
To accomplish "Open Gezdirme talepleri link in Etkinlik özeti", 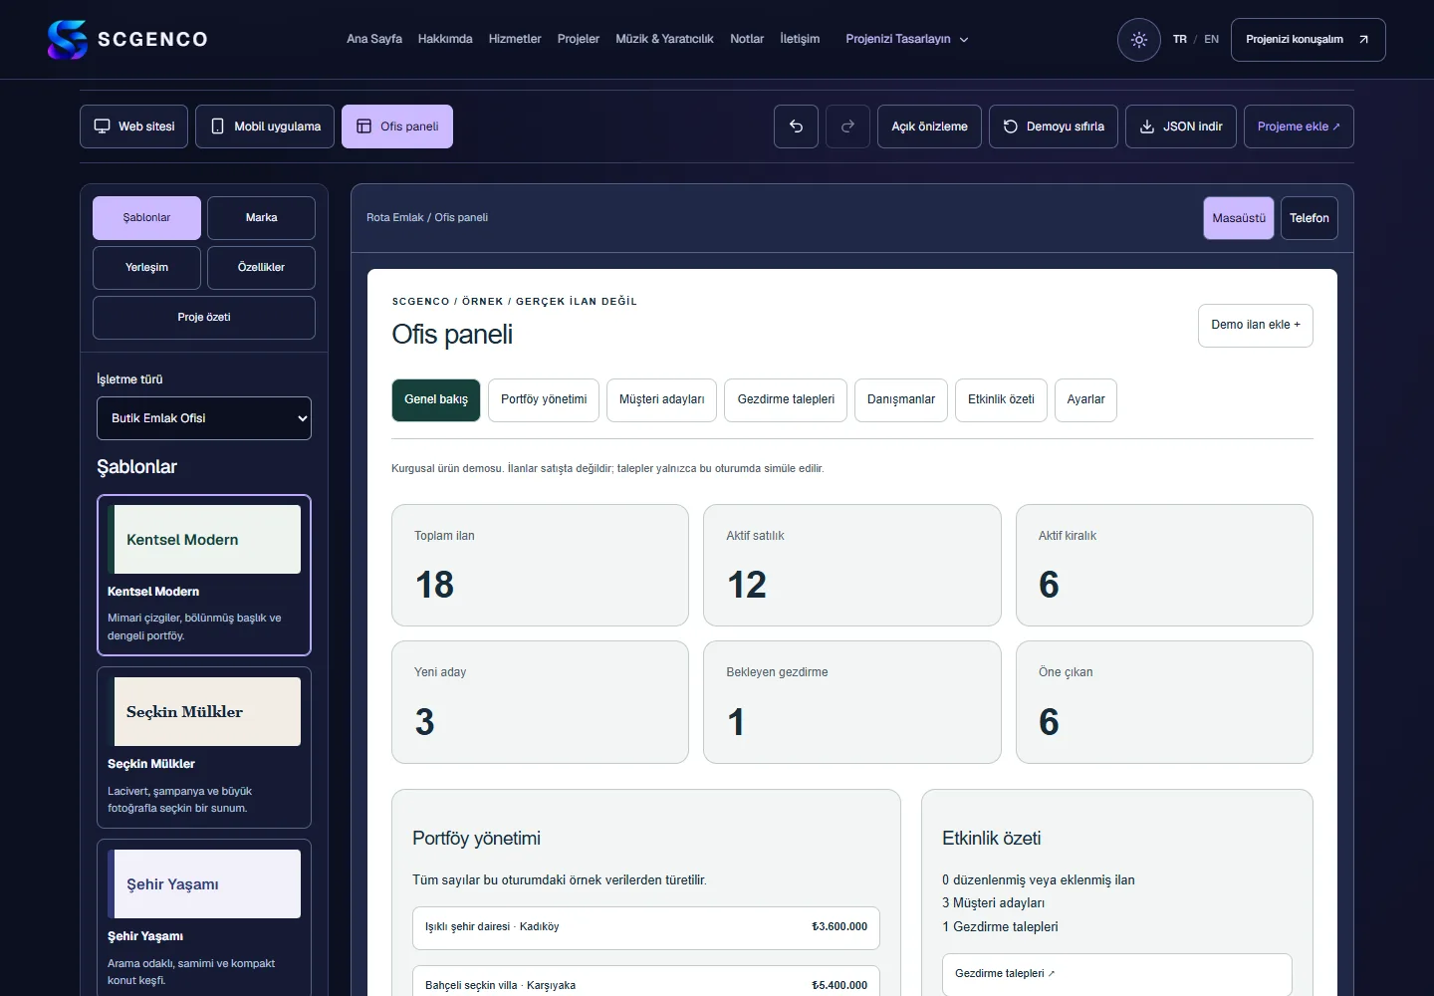I will tap(1117, 974).
